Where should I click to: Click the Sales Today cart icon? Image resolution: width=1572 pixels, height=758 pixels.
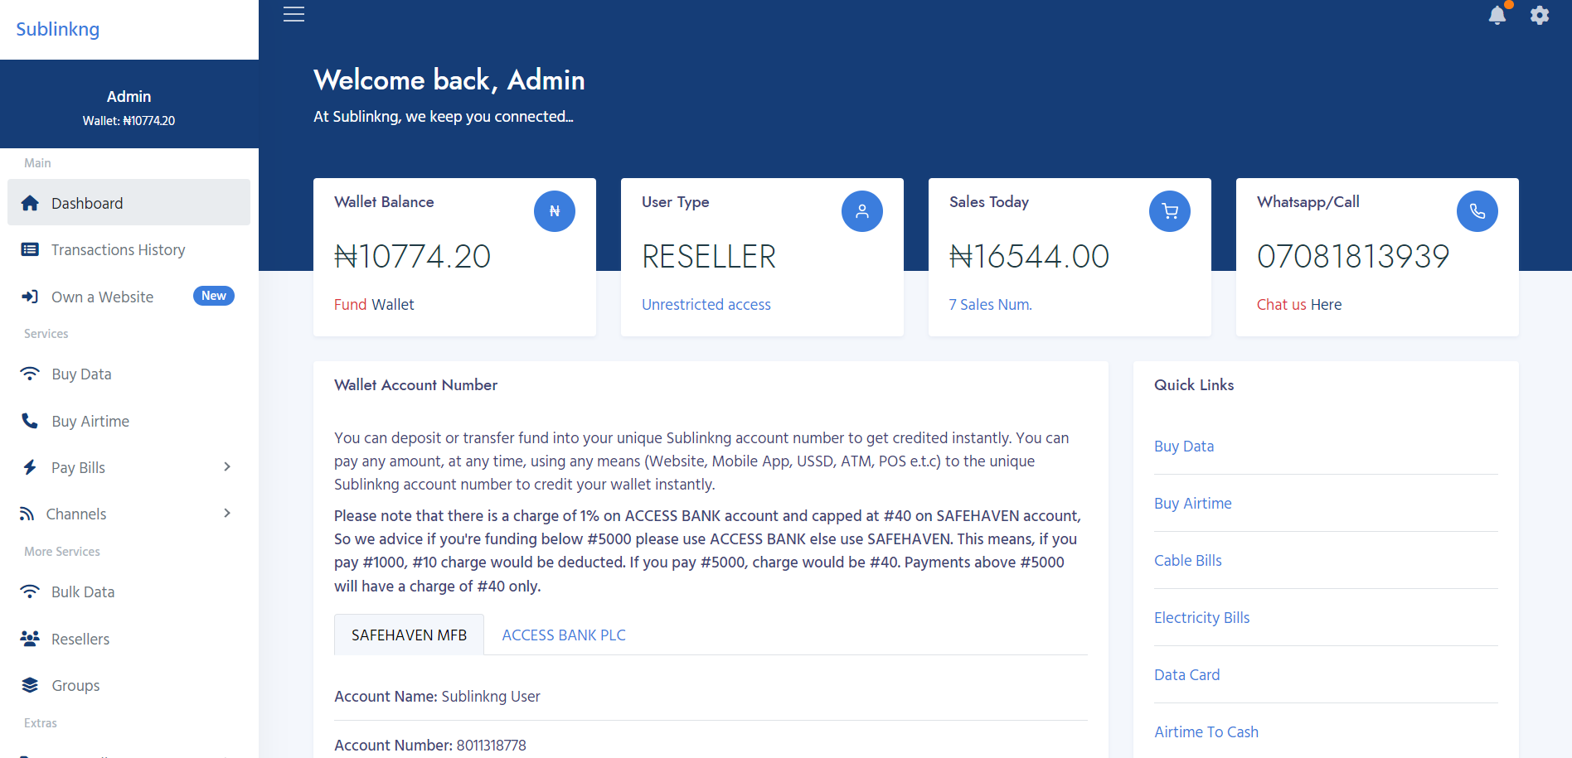pos(1169,211)
